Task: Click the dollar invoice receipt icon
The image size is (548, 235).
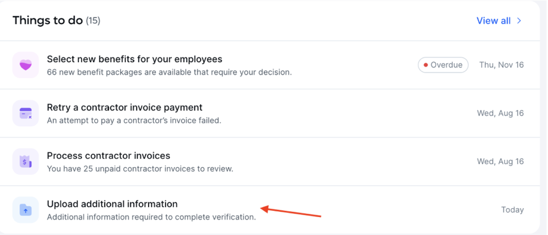Action: 26,161
